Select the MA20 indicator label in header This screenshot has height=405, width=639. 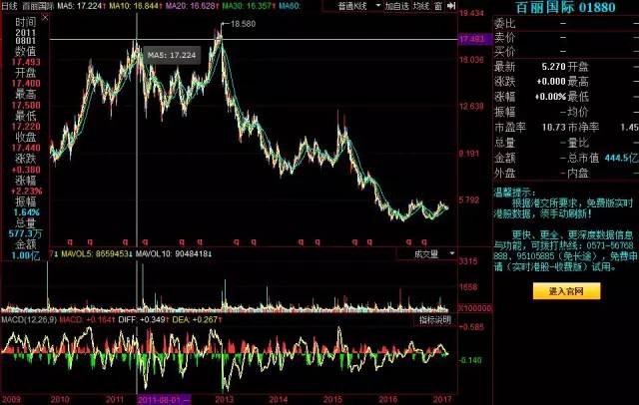pos(183,6)
